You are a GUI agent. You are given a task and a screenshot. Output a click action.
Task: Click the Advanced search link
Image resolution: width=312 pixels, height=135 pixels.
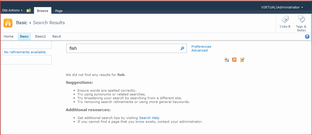[199, 50]
